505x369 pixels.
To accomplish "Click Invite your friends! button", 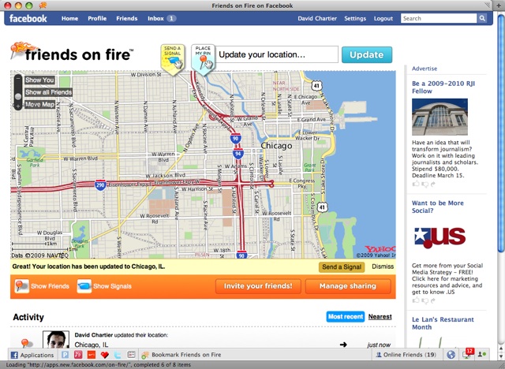I will [x=258, y=286].
